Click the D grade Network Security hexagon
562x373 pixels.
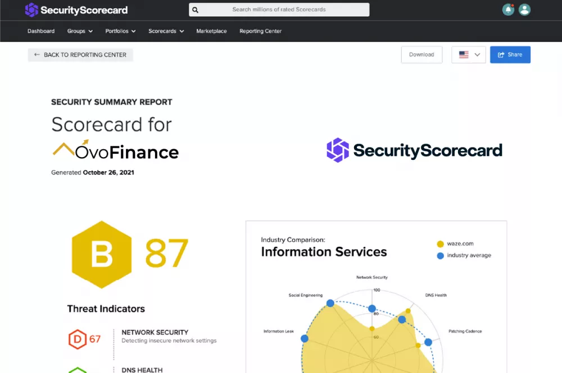(x=78, y=339)
